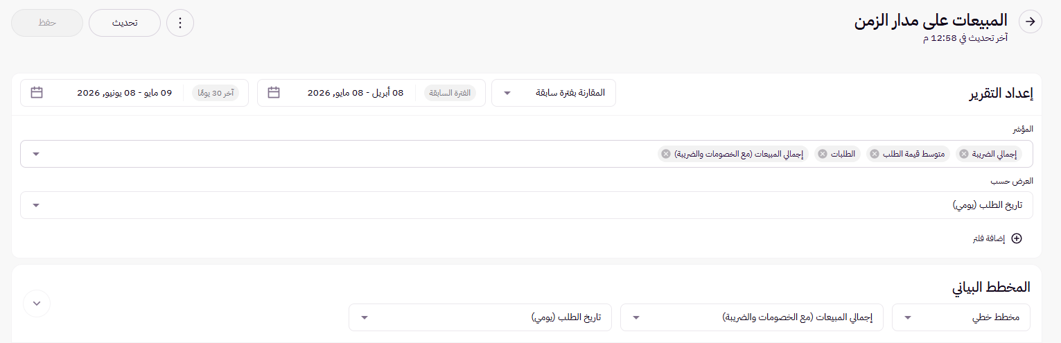The height and width of the screenshot is (343, 1061).
Task: Click the آخر تحديث في 12:58 م text
Action: click(965, 38)
